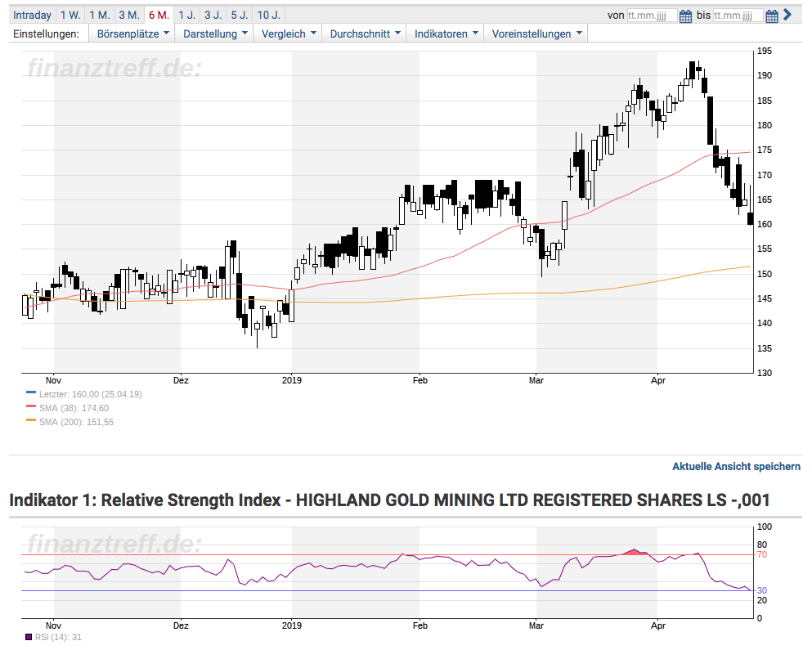Viewport: 812px width, 650px height.
Task: Open the Vergleich dropdown
Action: (289, 34)
